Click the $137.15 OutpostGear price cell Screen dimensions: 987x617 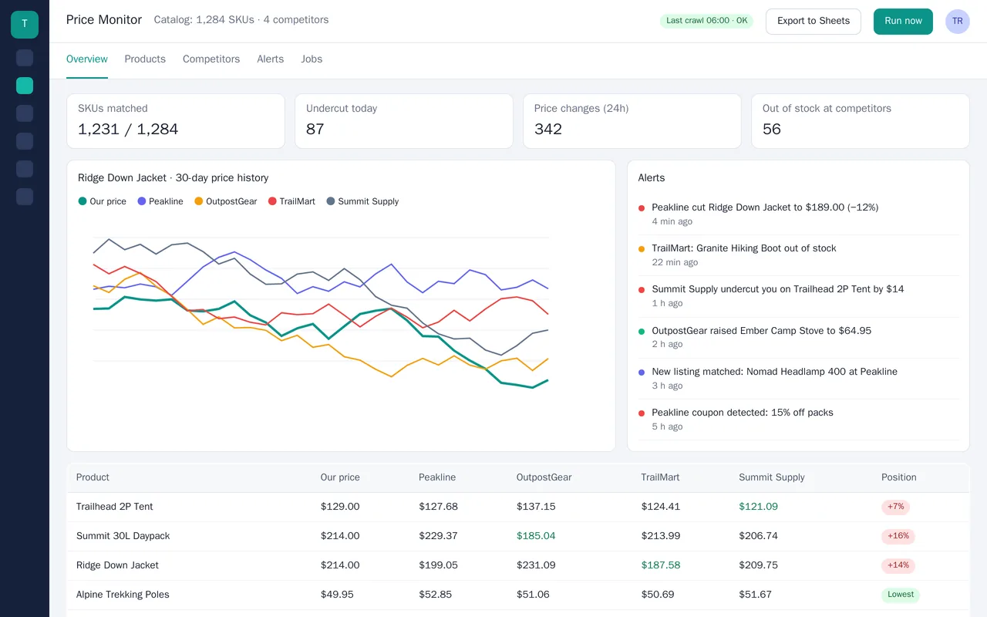pos(536,507)
